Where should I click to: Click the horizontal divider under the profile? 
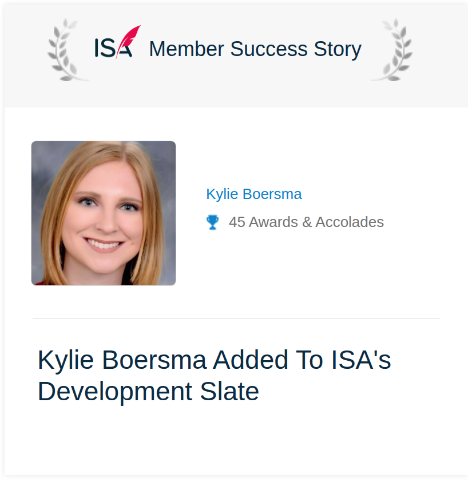pos(236,318)
